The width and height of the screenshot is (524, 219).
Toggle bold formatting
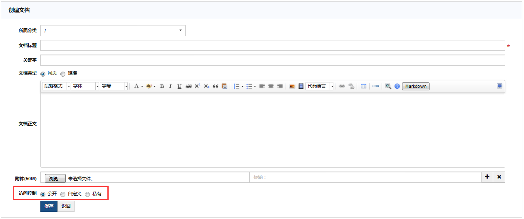click(162, 86)
